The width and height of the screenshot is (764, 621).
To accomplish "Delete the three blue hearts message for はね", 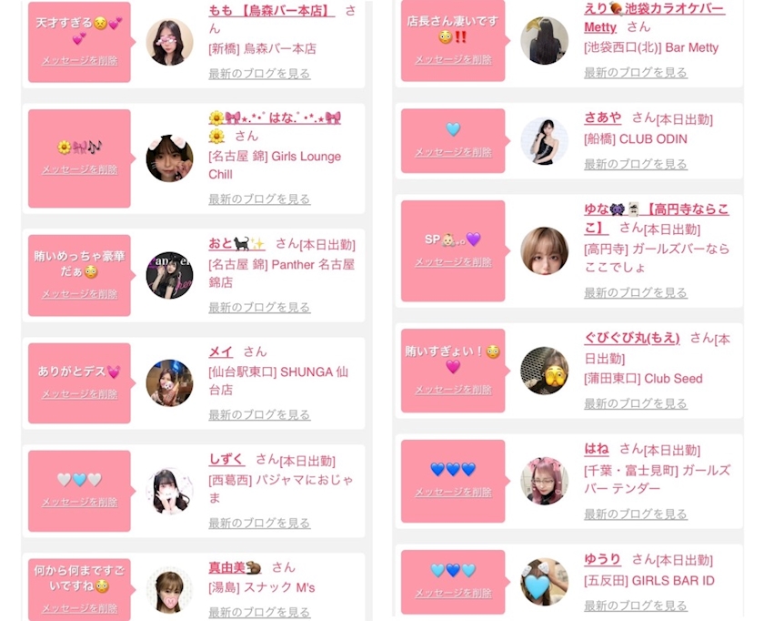I will 453,493.
